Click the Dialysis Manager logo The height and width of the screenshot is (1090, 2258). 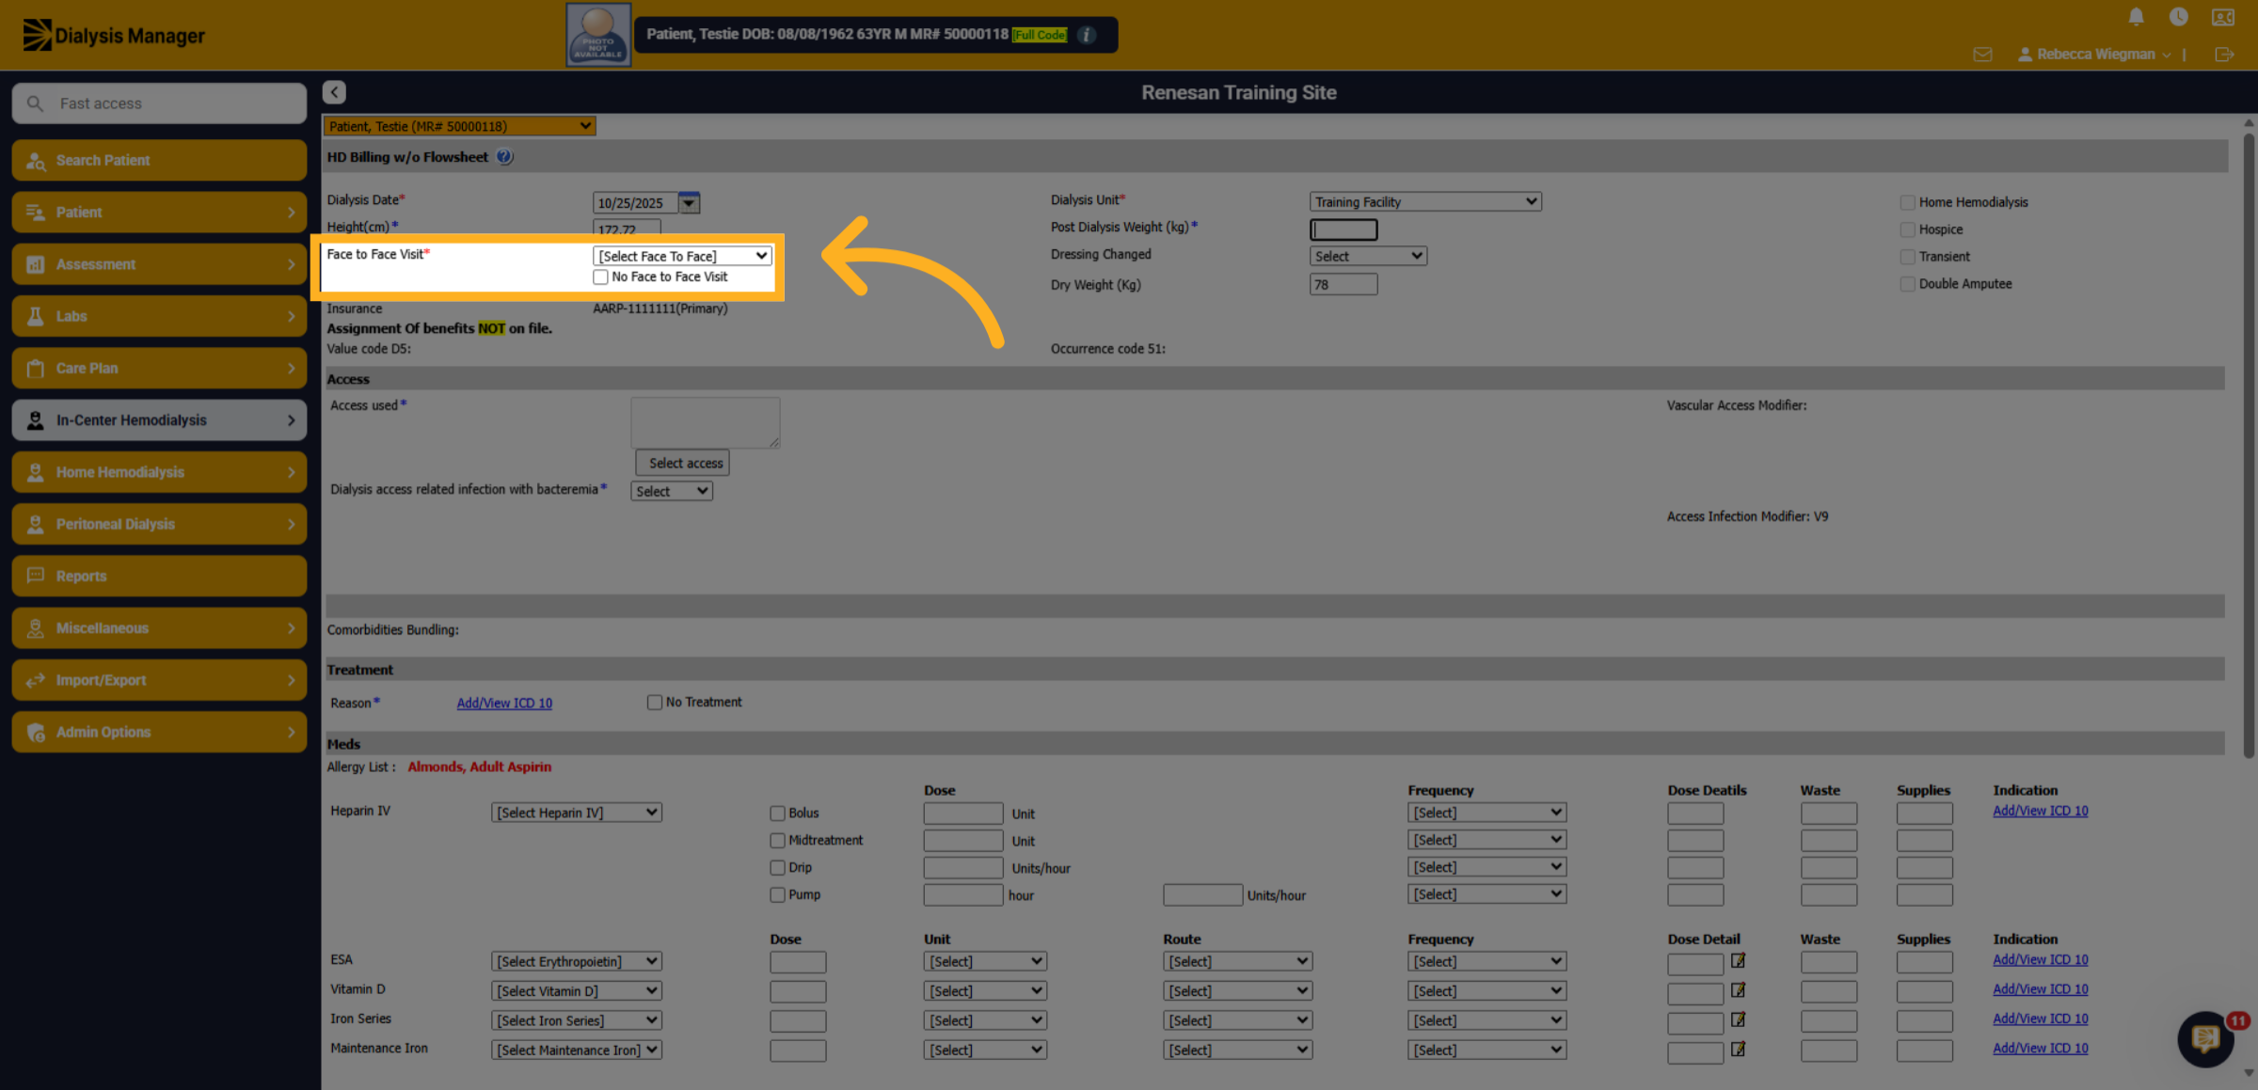click(114, 36)
